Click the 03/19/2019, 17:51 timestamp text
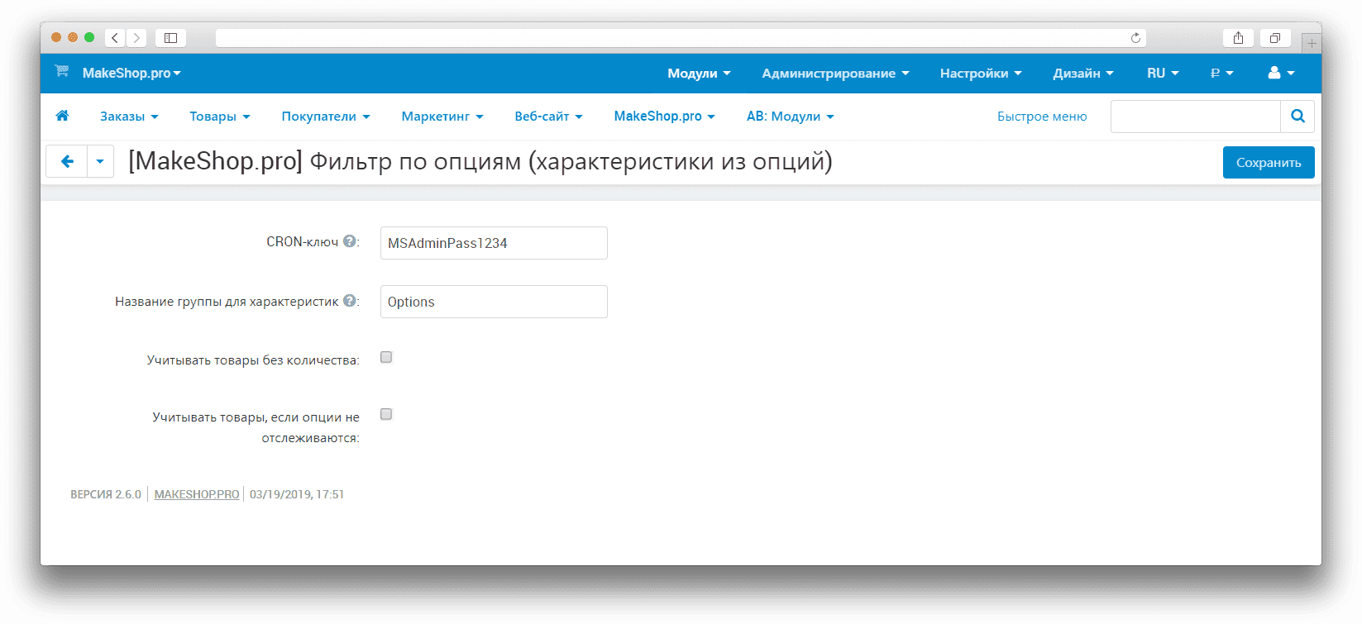 [x=297, y=494]
